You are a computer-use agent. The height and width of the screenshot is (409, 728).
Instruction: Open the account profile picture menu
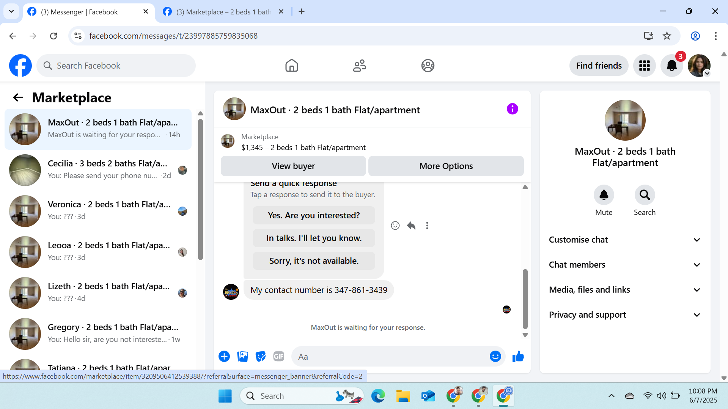[699, 66]
